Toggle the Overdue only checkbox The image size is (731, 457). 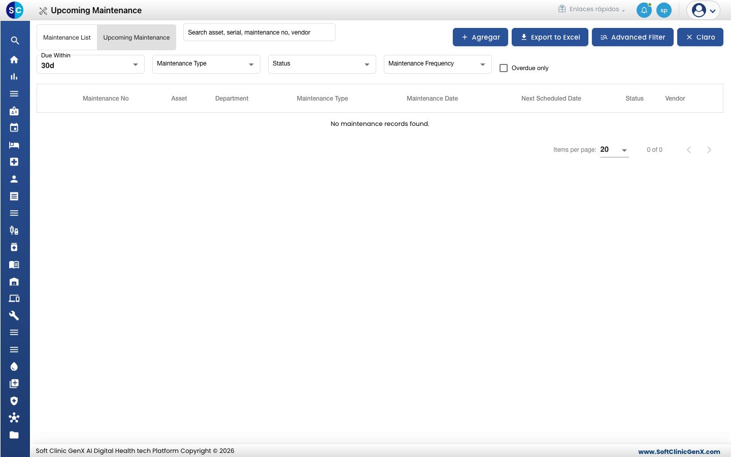[x=504, y=68]
